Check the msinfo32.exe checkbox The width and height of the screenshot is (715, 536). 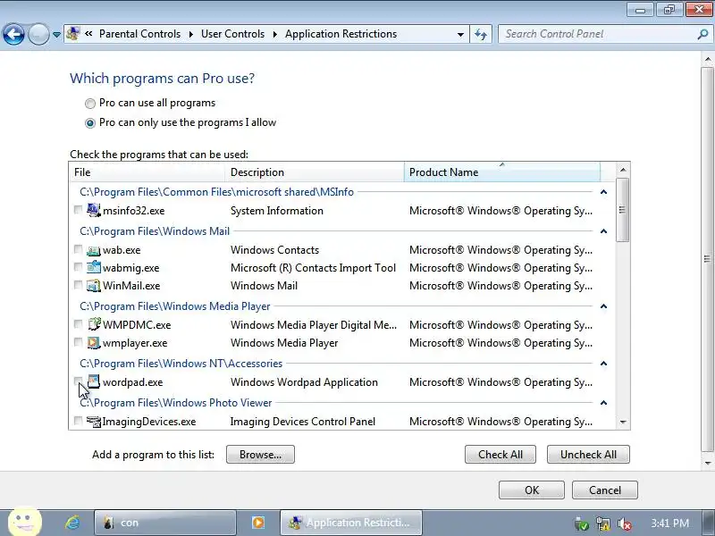[x=78, y=210]
